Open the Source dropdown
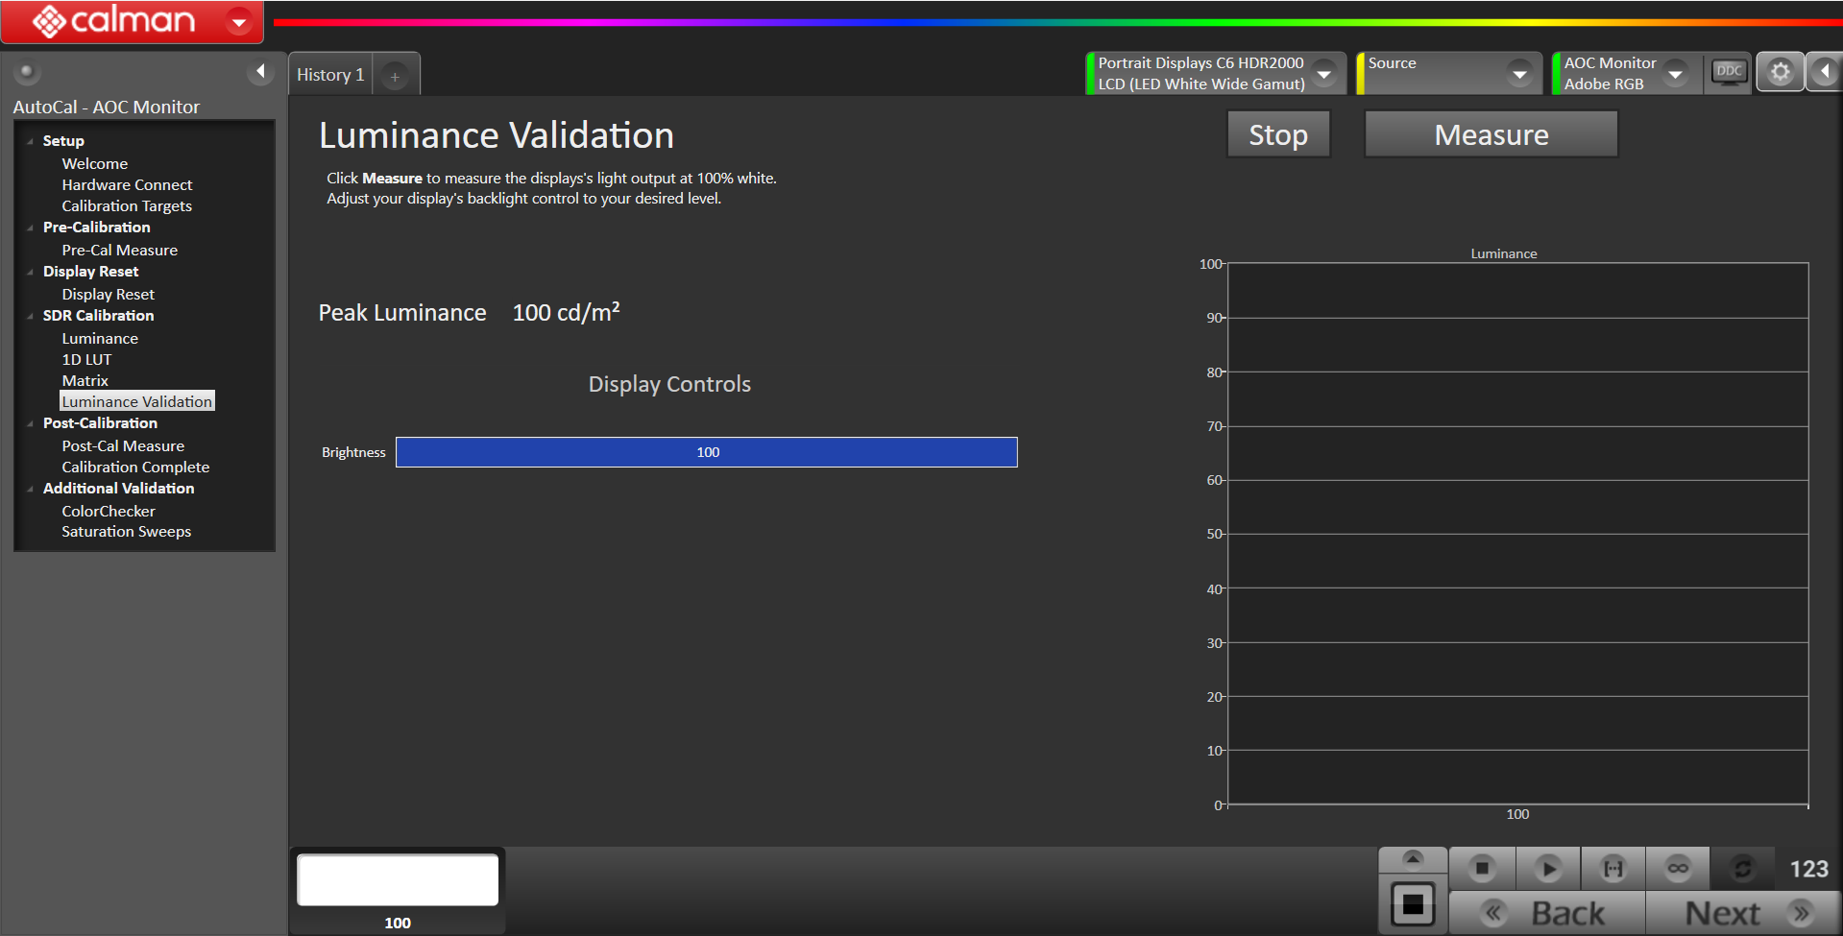Image resolution: width=1843 pixels, height=936 pixels. 1518,73
